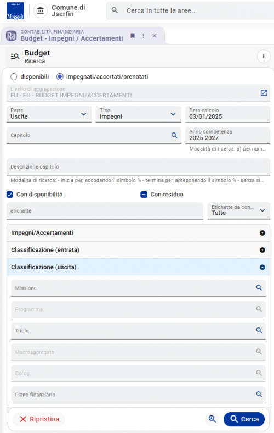Click Piano finanziario lookup magnifier icon
274x433 pixels.
pos(259,394)
